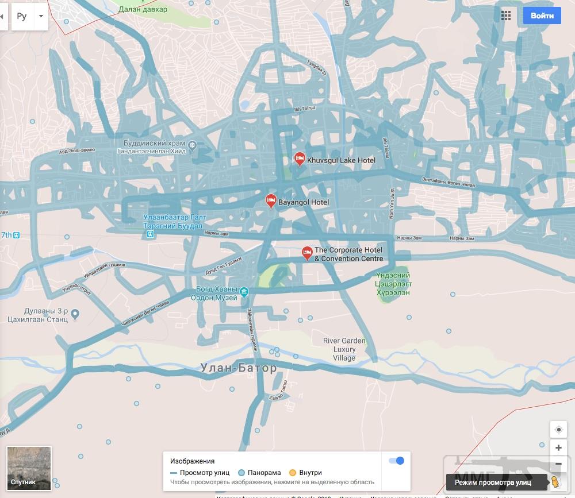Select the Bayangol Hotel map pin
Viewport: 575px width, 498px height.
point(270,201)
